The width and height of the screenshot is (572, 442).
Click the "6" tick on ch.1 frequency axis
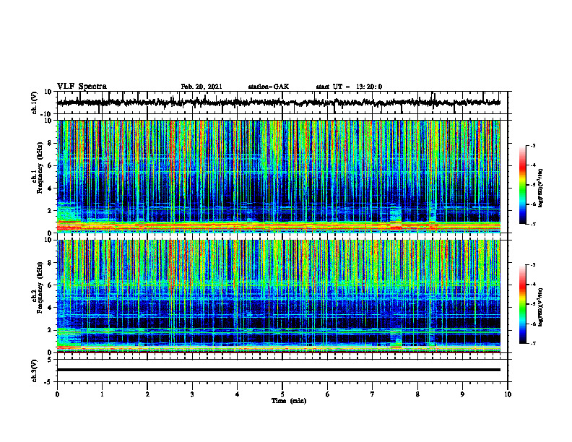50,165
